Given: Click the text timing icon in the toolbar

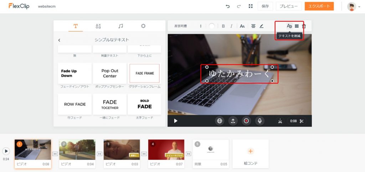Looking at the screenshot, I should click(289, 26).
